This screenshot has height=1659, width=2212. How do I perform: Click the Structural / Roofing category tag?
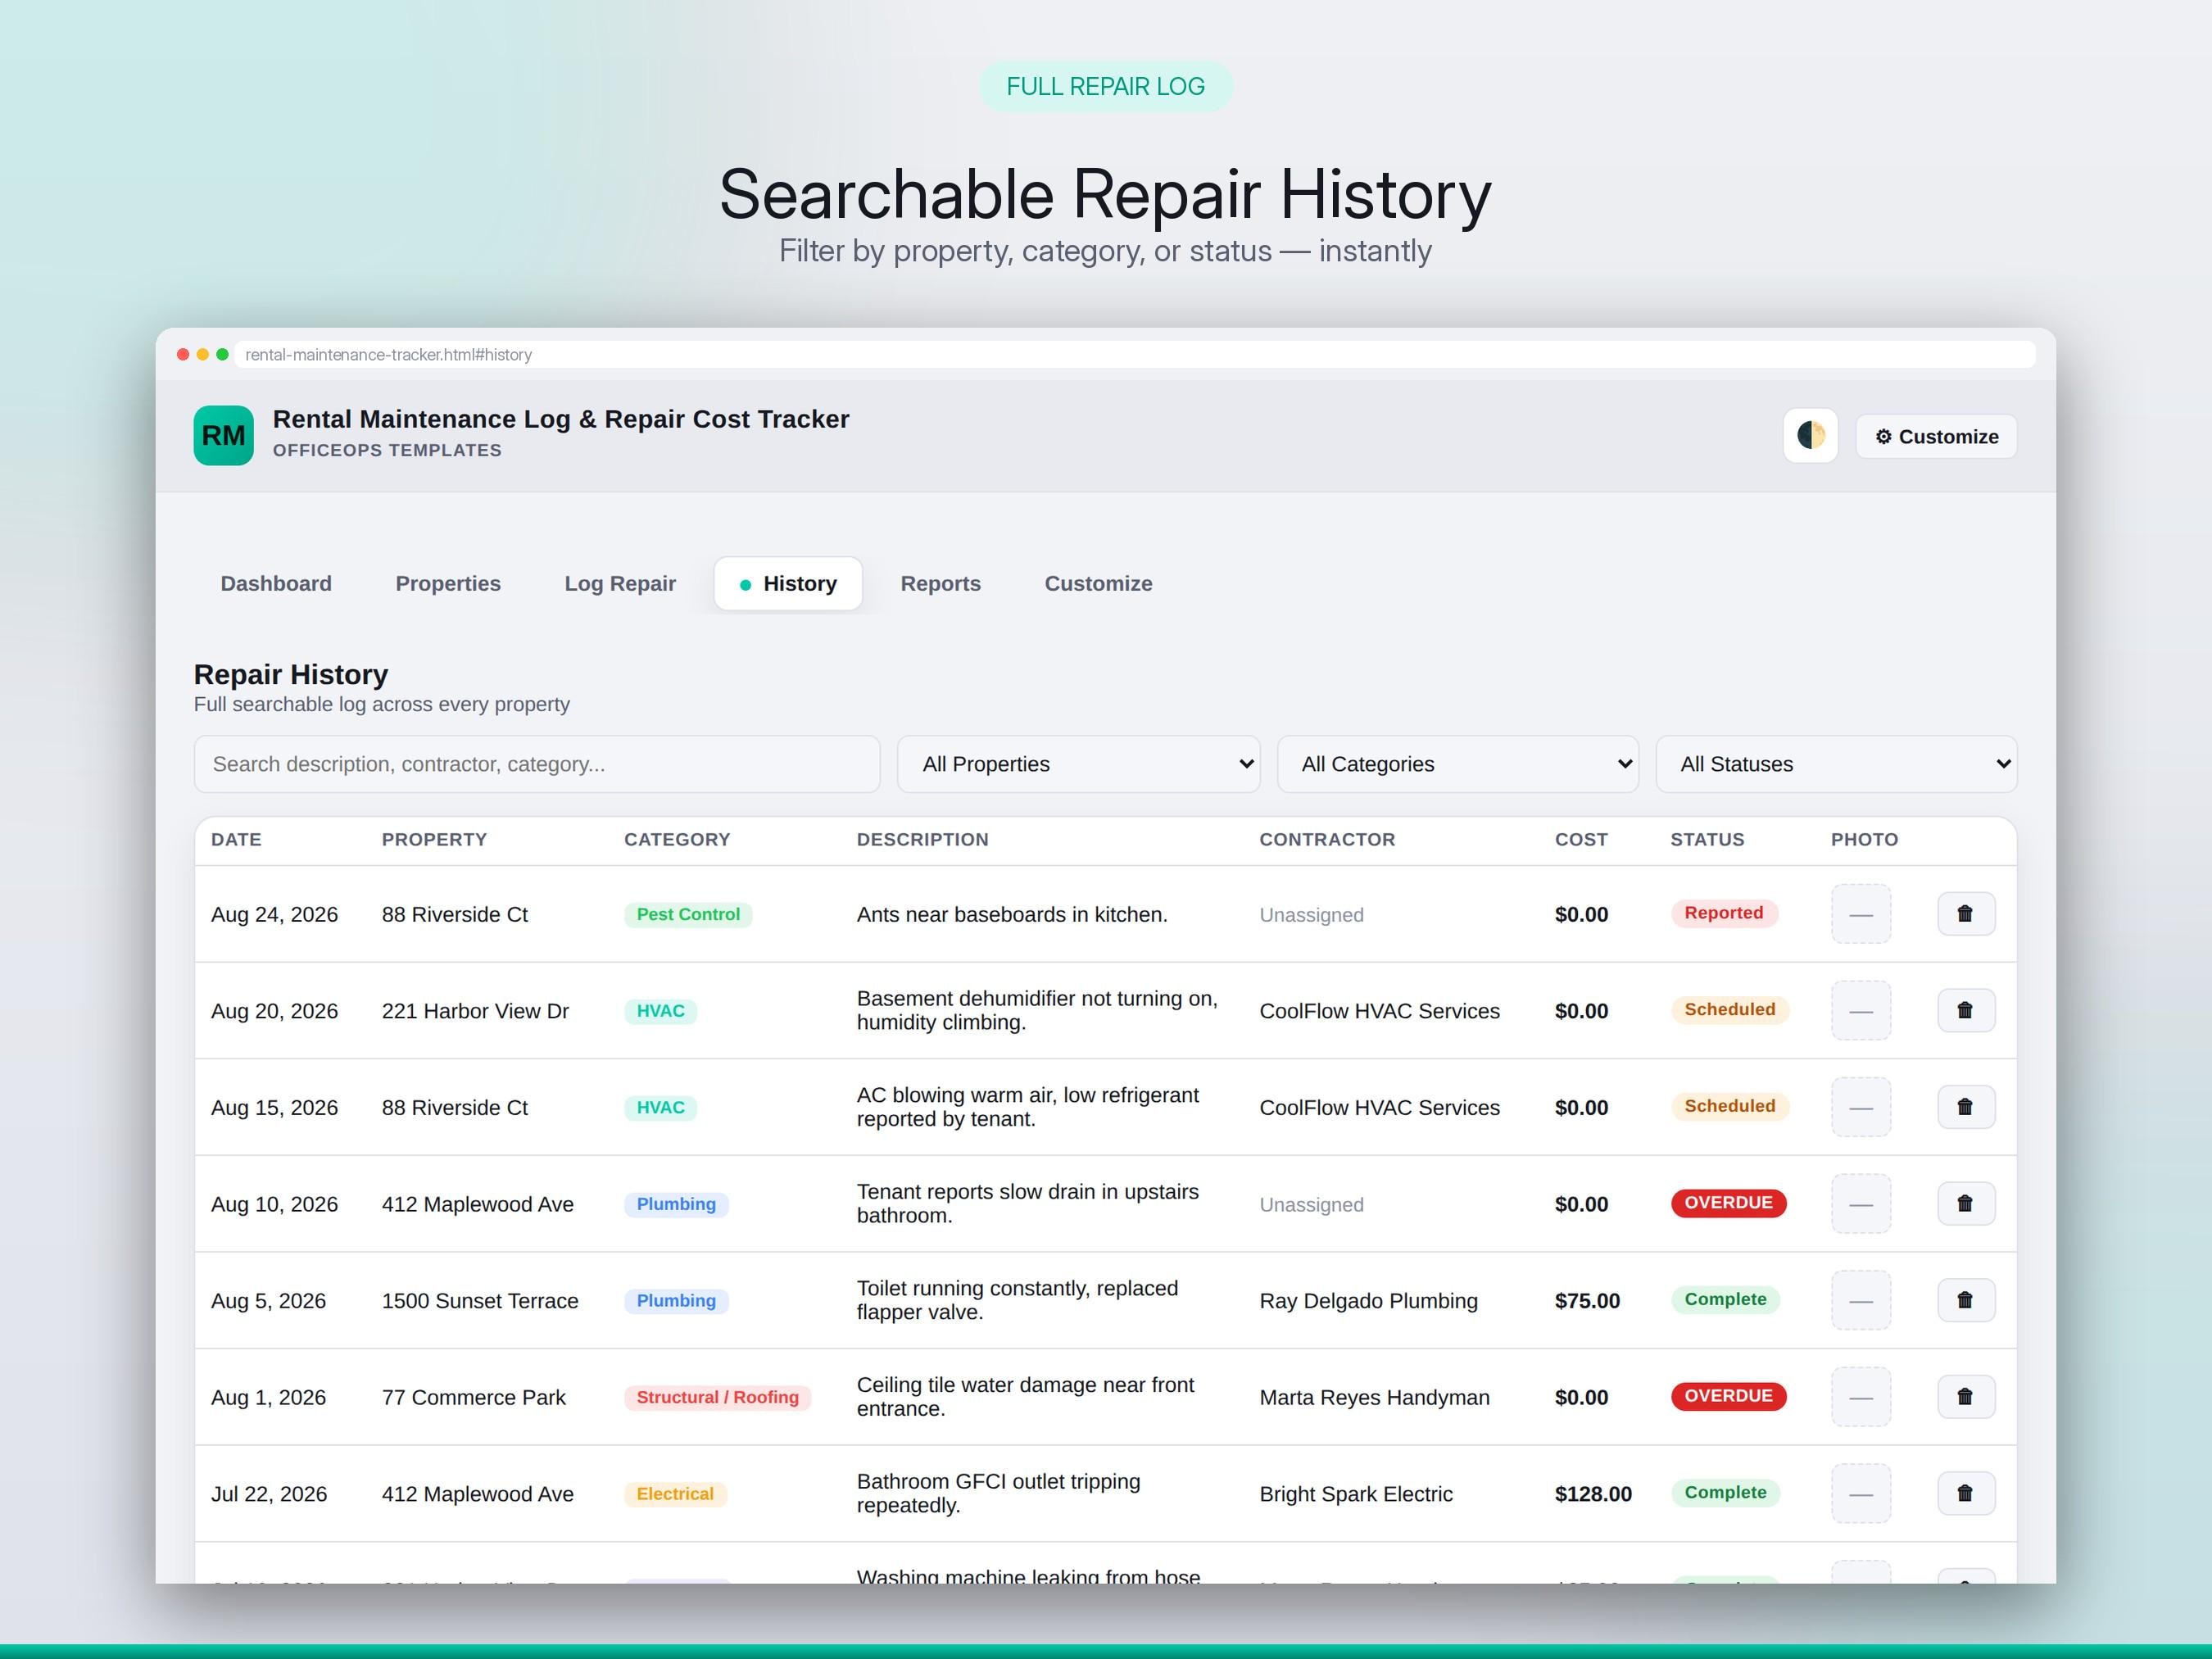717,1397
